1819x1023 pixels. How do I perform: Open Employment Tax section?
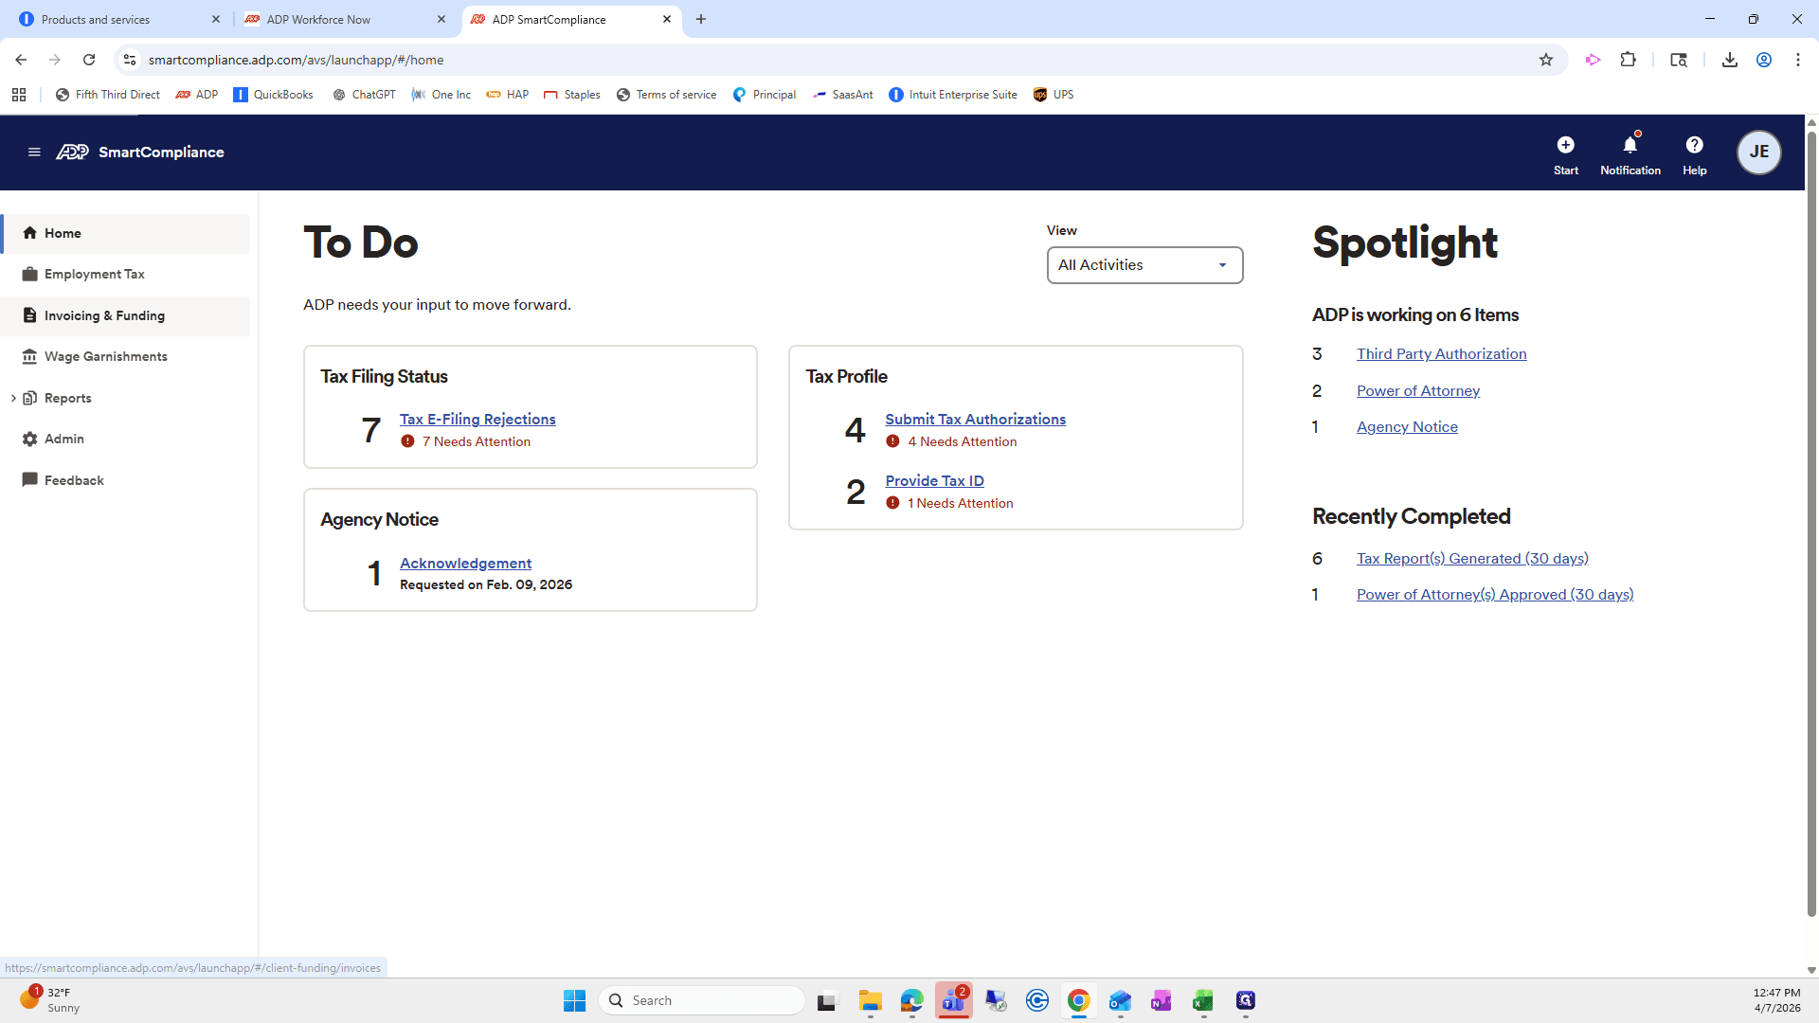pos(126,275)
